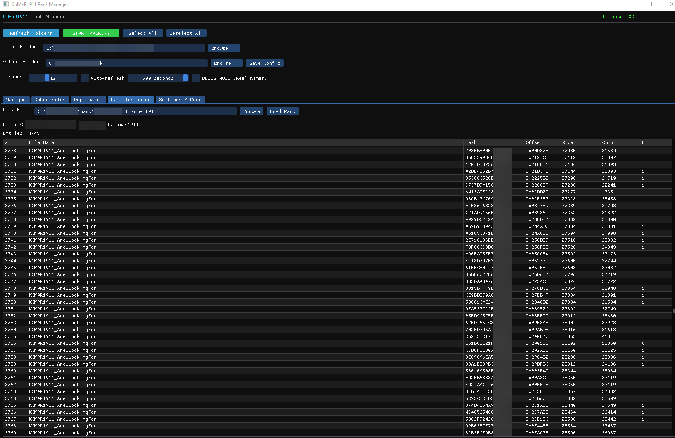Enable the Auto-refresh checkbox
This screenshot has height=438, width=675.
85,78
